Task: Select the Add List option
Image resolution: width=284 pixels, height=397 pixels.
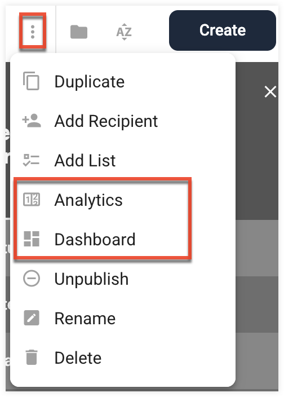Action: click(123, 160)
